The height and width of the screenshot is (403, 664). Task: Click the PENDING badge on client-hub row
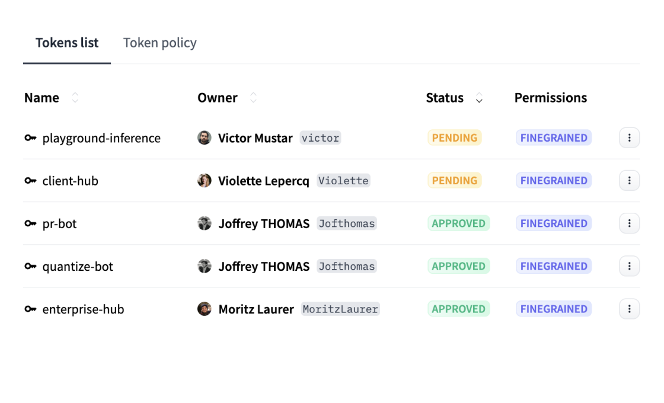coord(454,180)
